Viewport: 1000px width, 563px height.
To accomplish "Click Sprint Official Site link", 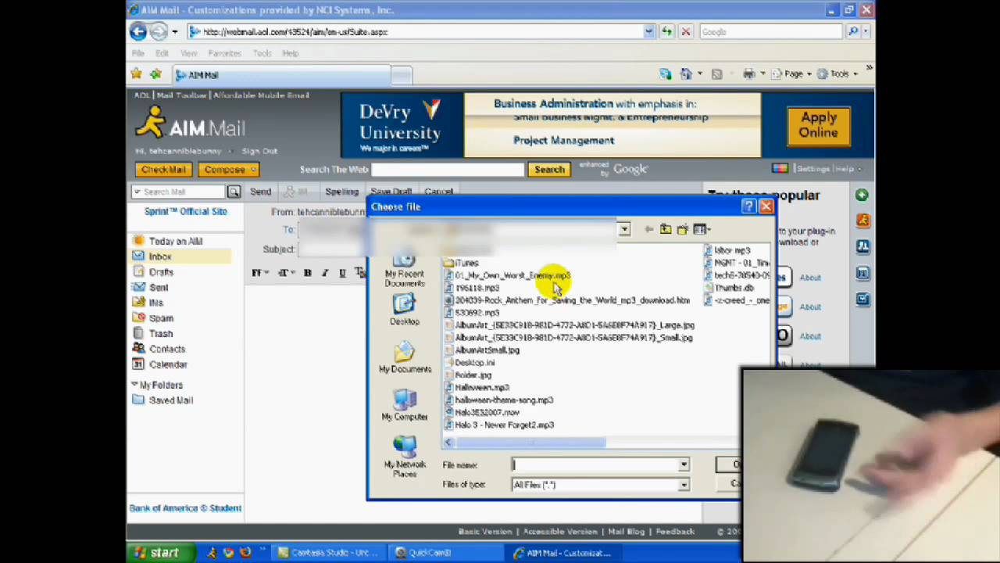I will click(186, 211).
